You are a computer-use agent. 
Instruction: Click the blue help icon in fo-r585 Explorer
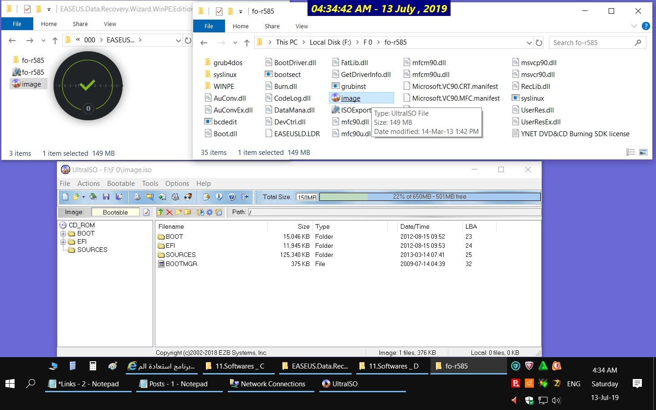coord(646,26)
